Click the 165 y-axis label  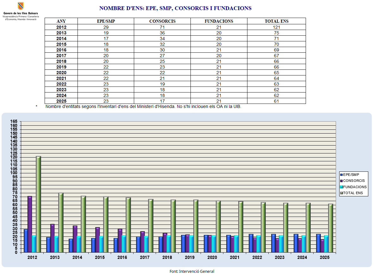tap(14, 122)
